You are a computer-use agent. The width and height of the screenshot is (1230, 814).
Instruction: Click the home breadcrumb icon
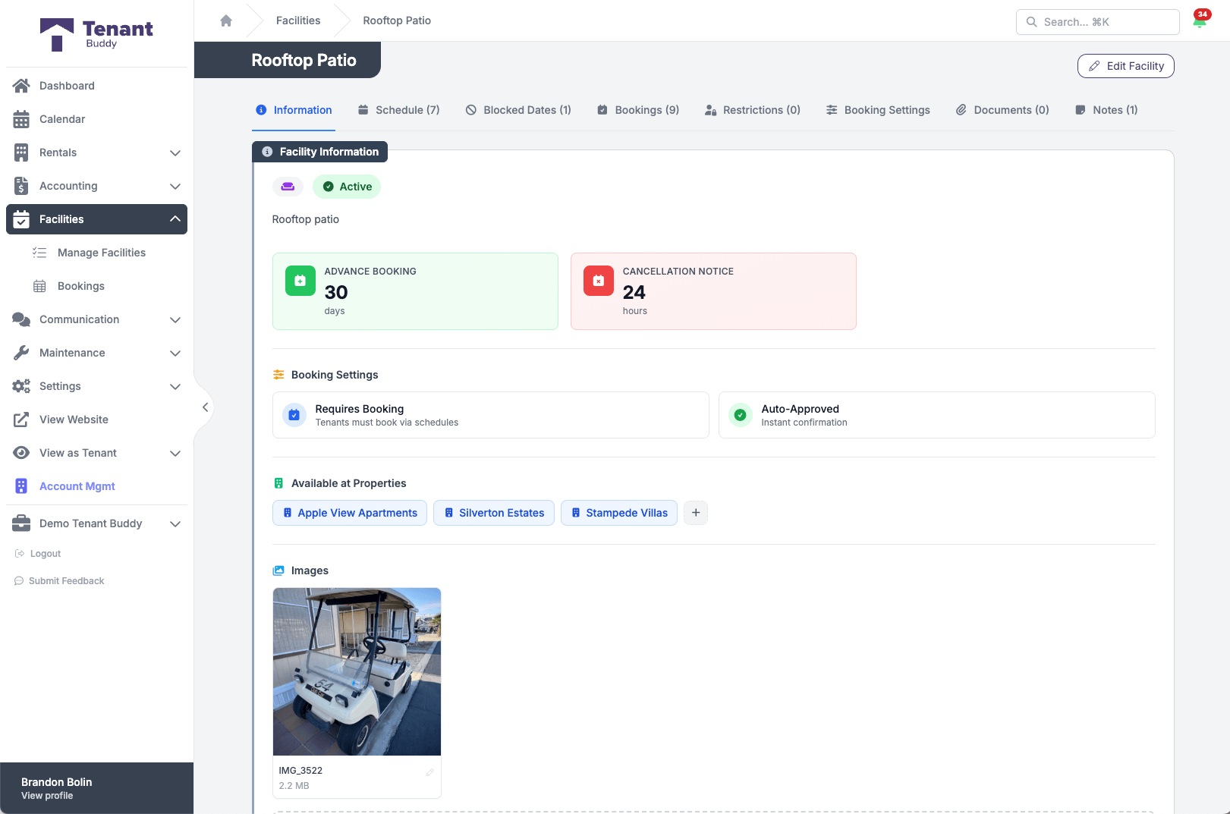226,20
